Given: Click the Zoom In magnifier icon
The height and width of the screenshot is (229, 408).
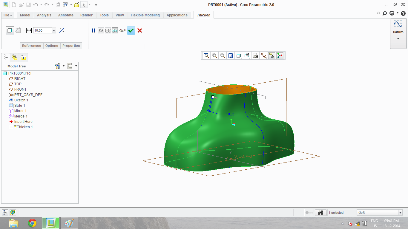Looking at the screenshot, I should coord(214,55).
